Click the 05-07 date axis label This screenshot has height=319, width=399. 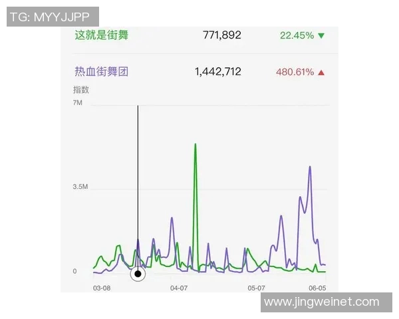click(x=256, y=288)
